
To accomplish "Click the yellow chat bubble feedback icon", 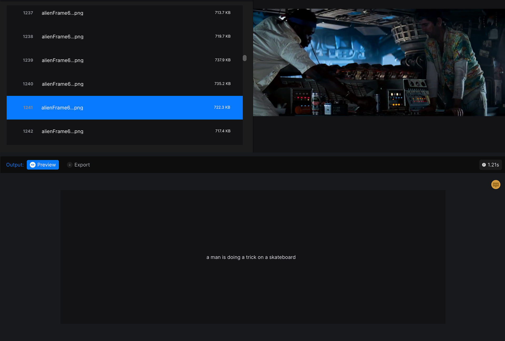I will (x=496, y=184).
